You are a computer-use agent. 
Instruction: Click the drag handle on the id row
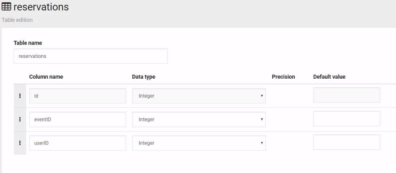(x=20, y=96)
